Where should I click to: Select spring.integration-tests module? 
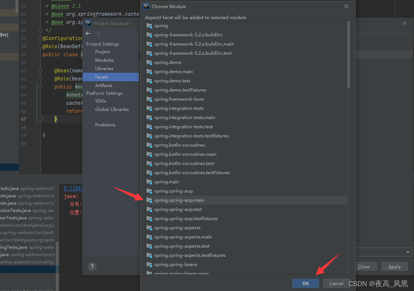246,108
